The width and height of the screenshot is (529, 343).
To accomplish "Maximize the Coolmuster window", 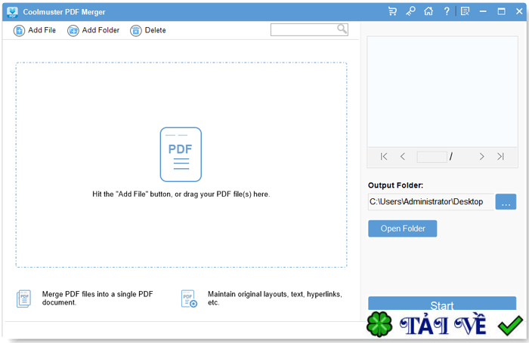I will [501, 11].
